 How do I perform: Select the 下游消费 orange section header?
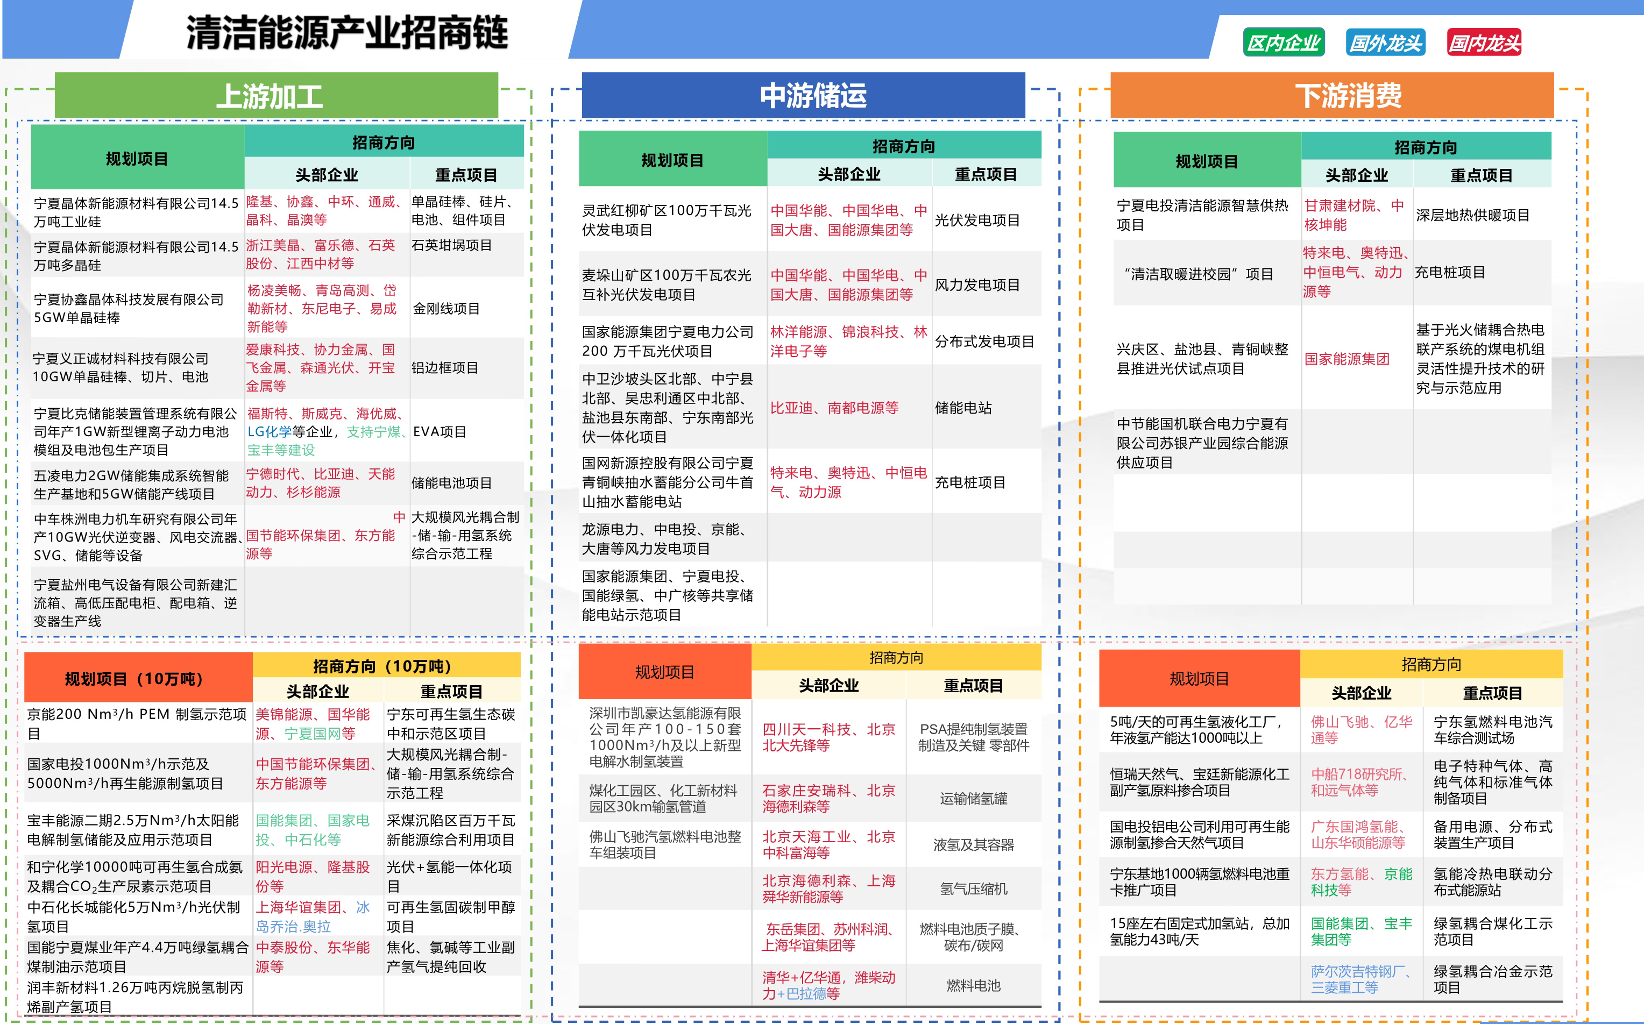[x=1332, y=96]
